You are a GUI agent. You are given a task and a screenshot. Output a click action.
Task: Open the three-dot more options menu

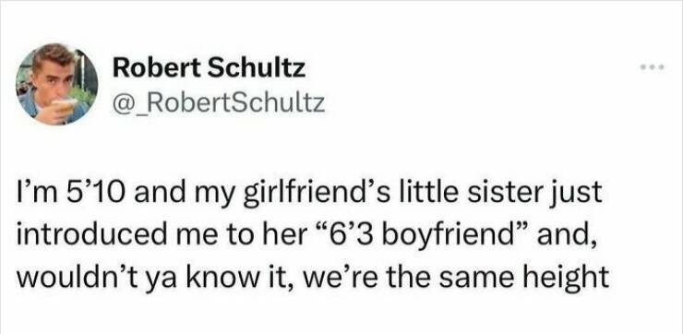(652, 67)
